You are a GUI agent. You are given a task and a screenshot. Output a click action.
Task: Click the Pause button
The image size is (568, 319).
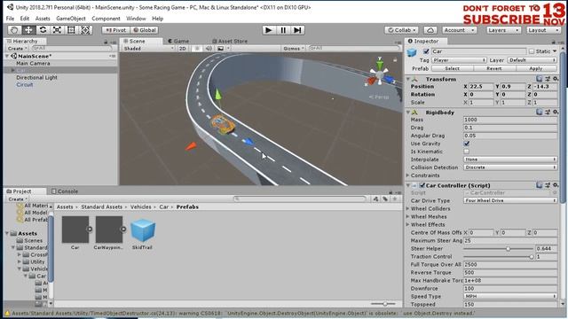click(283, 30)
